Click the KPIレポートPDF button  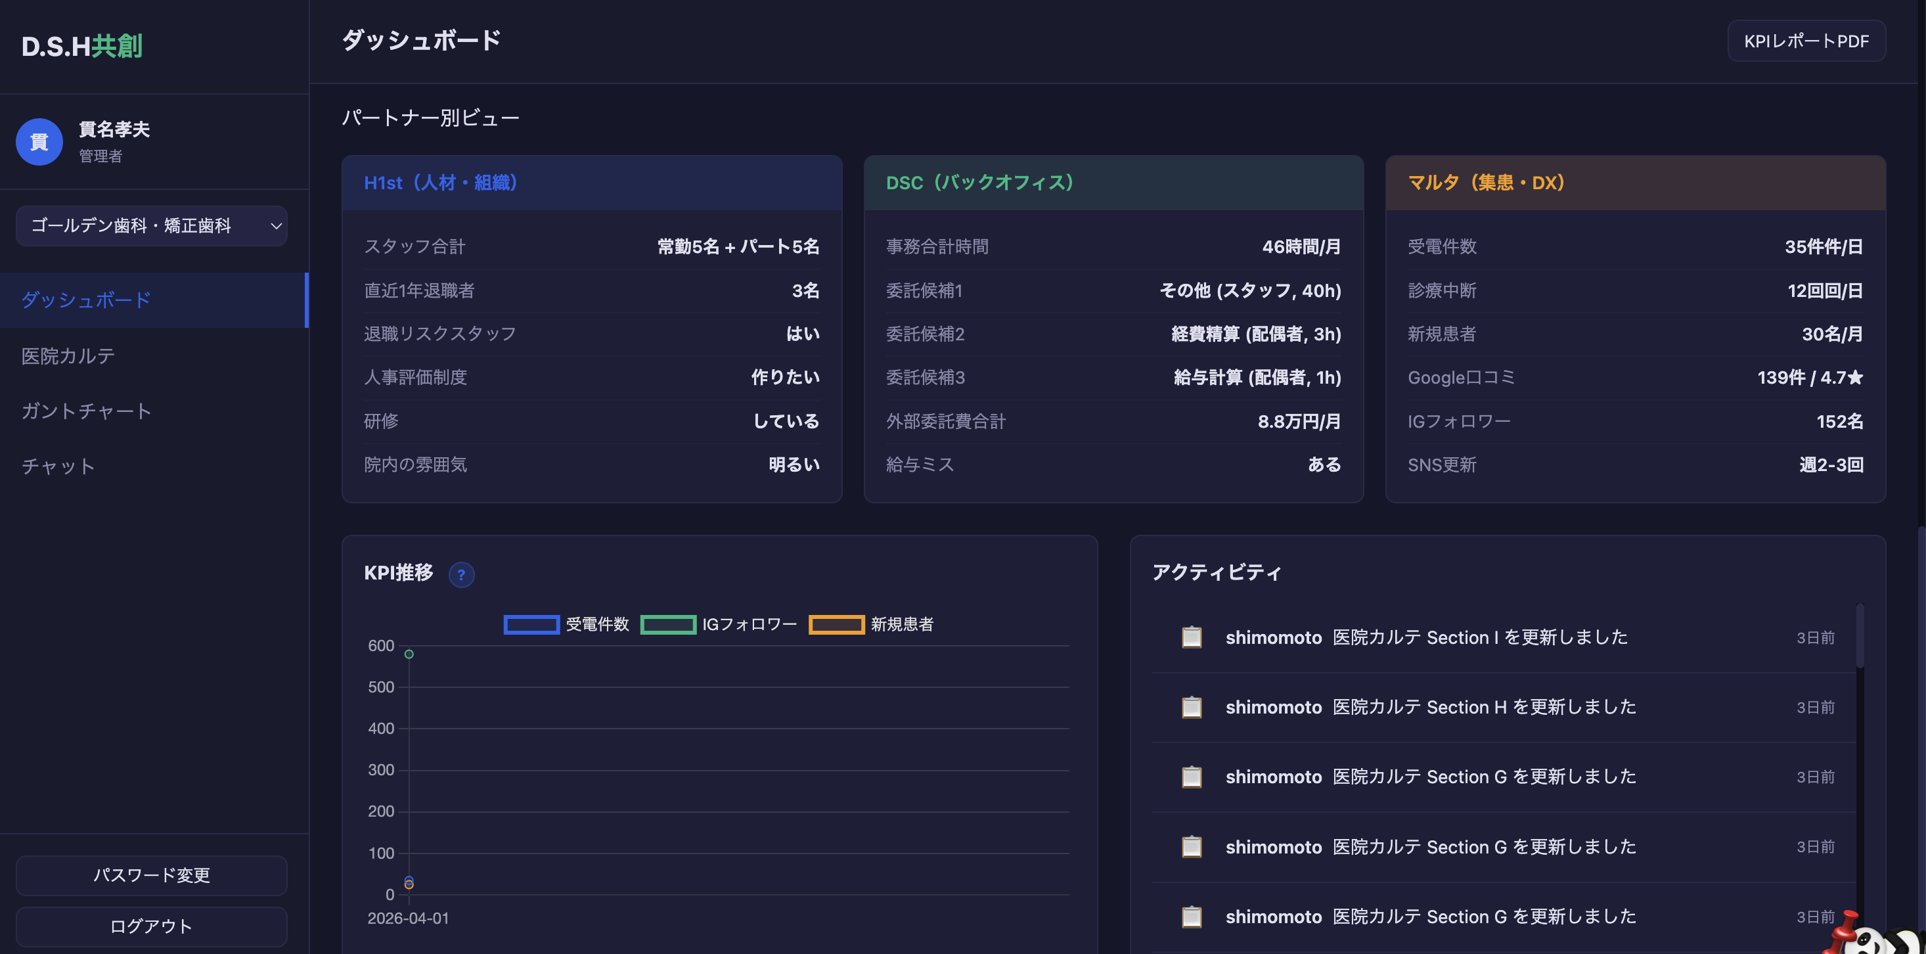point(1806,41)
